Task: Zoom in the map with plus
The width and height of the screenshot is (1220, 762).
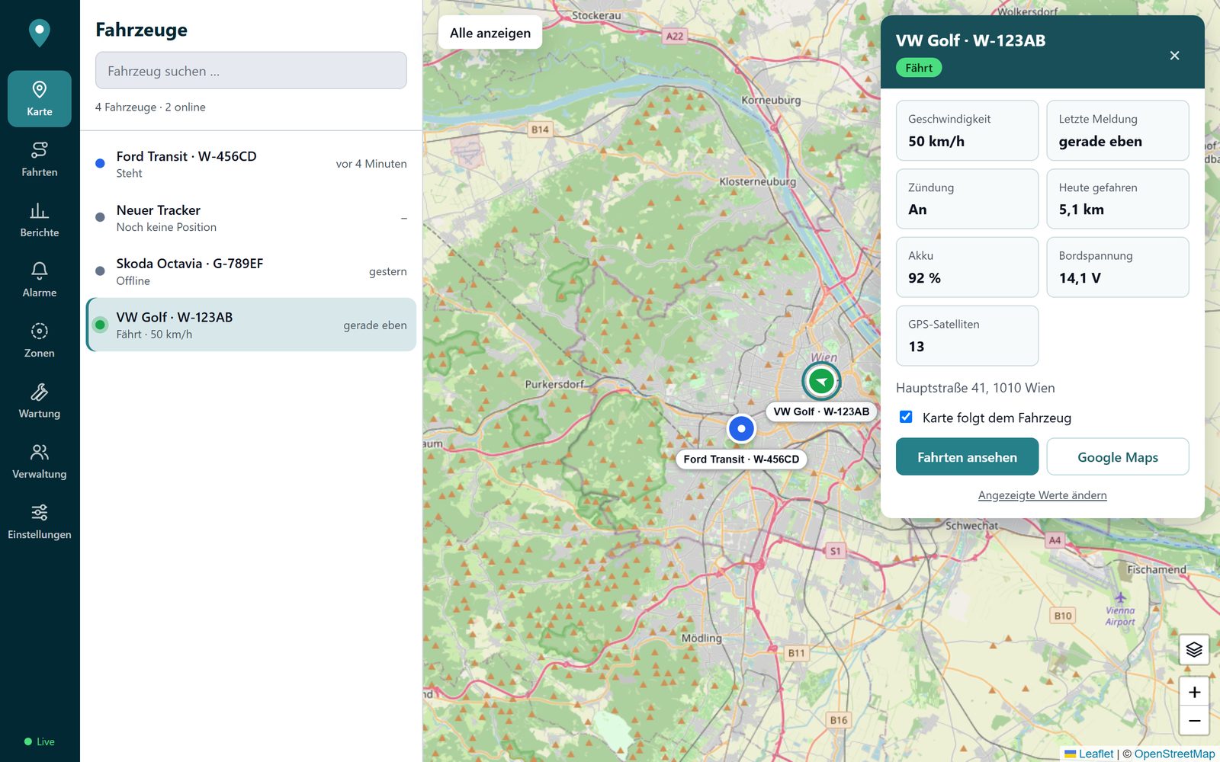Action: [1194, 692]
